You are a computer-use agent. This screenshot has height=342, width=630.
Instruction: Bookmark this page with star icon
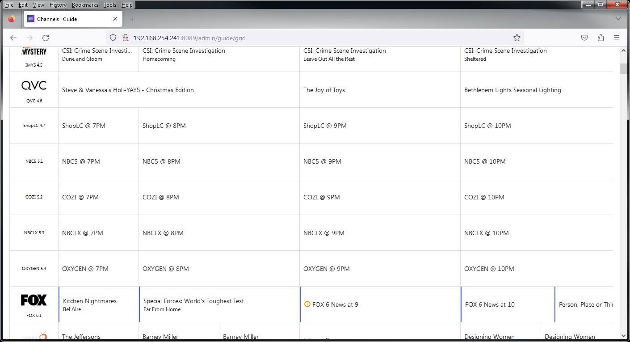(x=517, y=38)
